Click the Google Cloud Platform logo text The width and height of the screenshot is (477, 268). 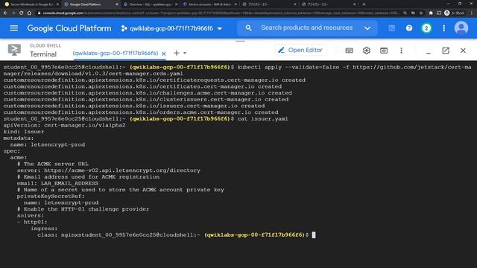[69, 28]
